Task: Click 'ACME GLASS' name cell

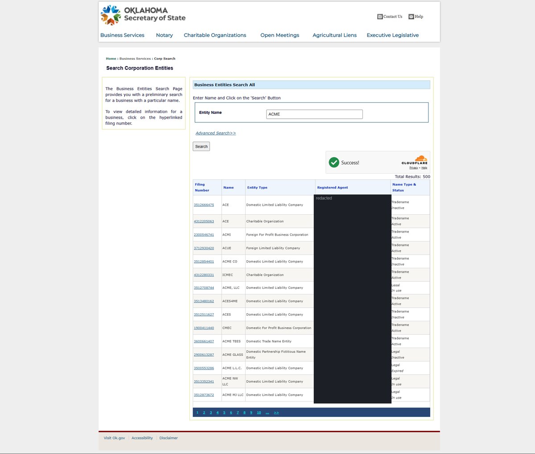Action: [x=233, y=355]
